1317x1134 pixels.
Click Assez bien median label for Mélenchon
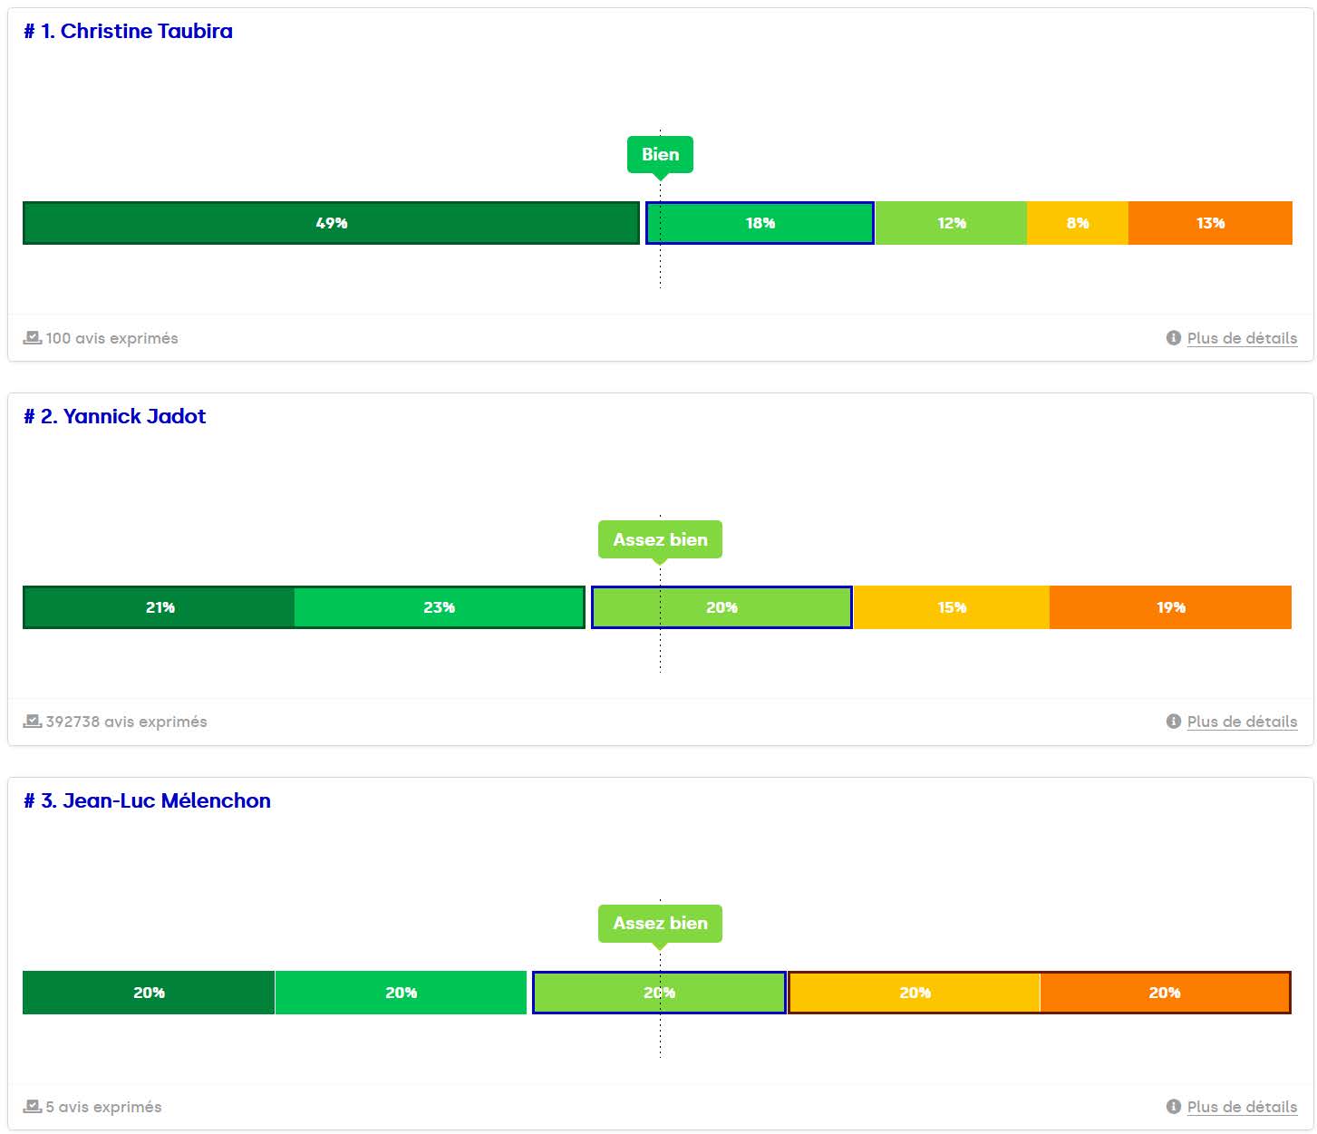click(x=660, y=924)
